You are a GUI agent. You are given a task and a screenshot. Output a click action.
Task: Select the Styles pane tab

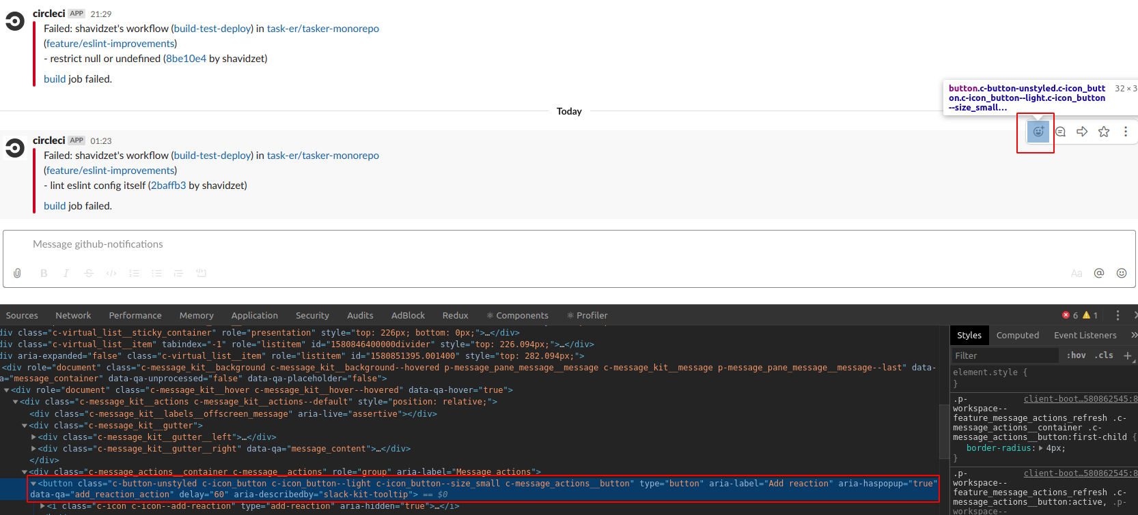969,335
